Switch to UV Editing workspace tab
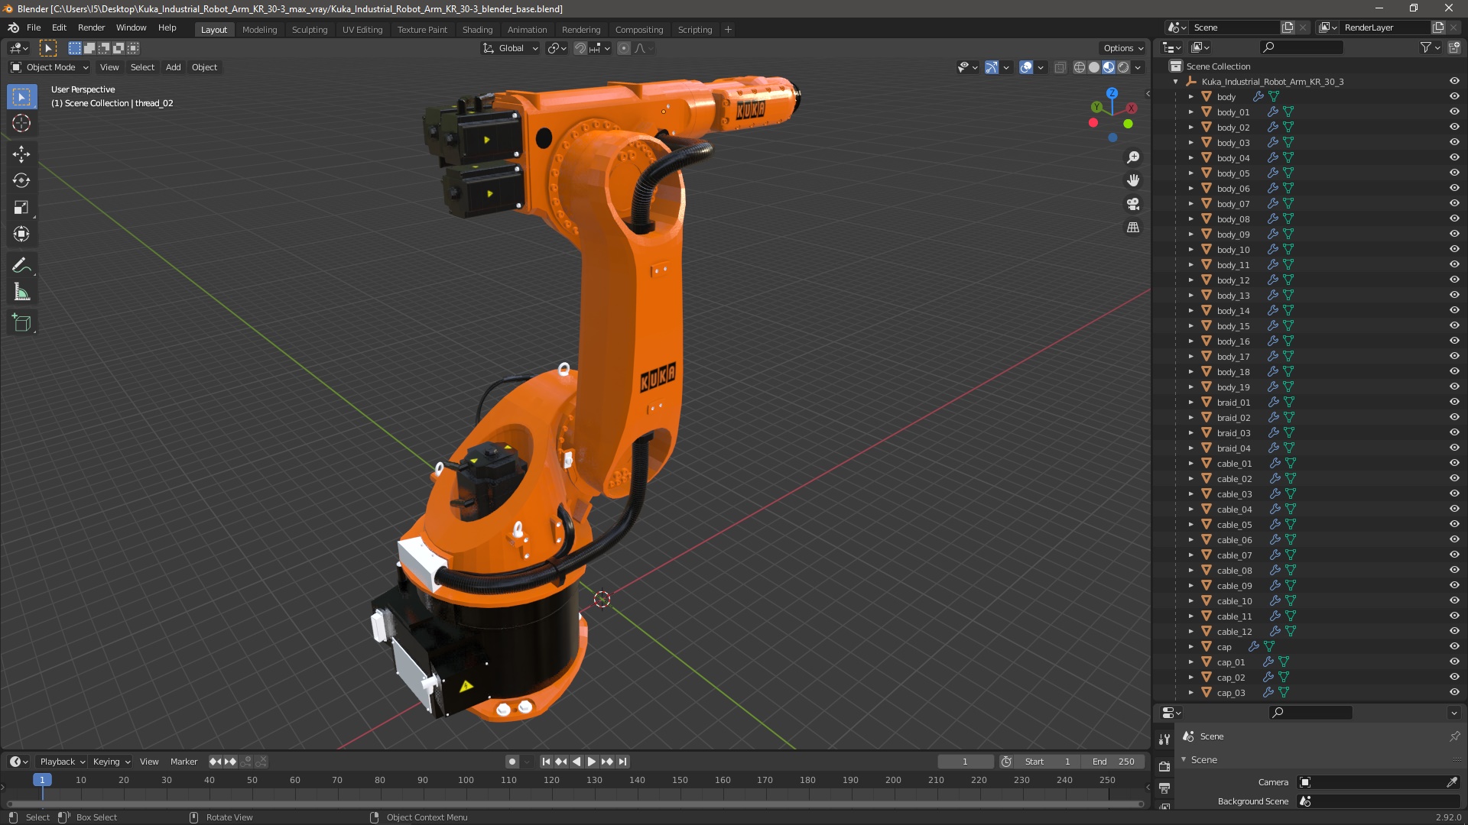Image resolution: width=1468 pixels, height=825 pixels. click(362, 30)
